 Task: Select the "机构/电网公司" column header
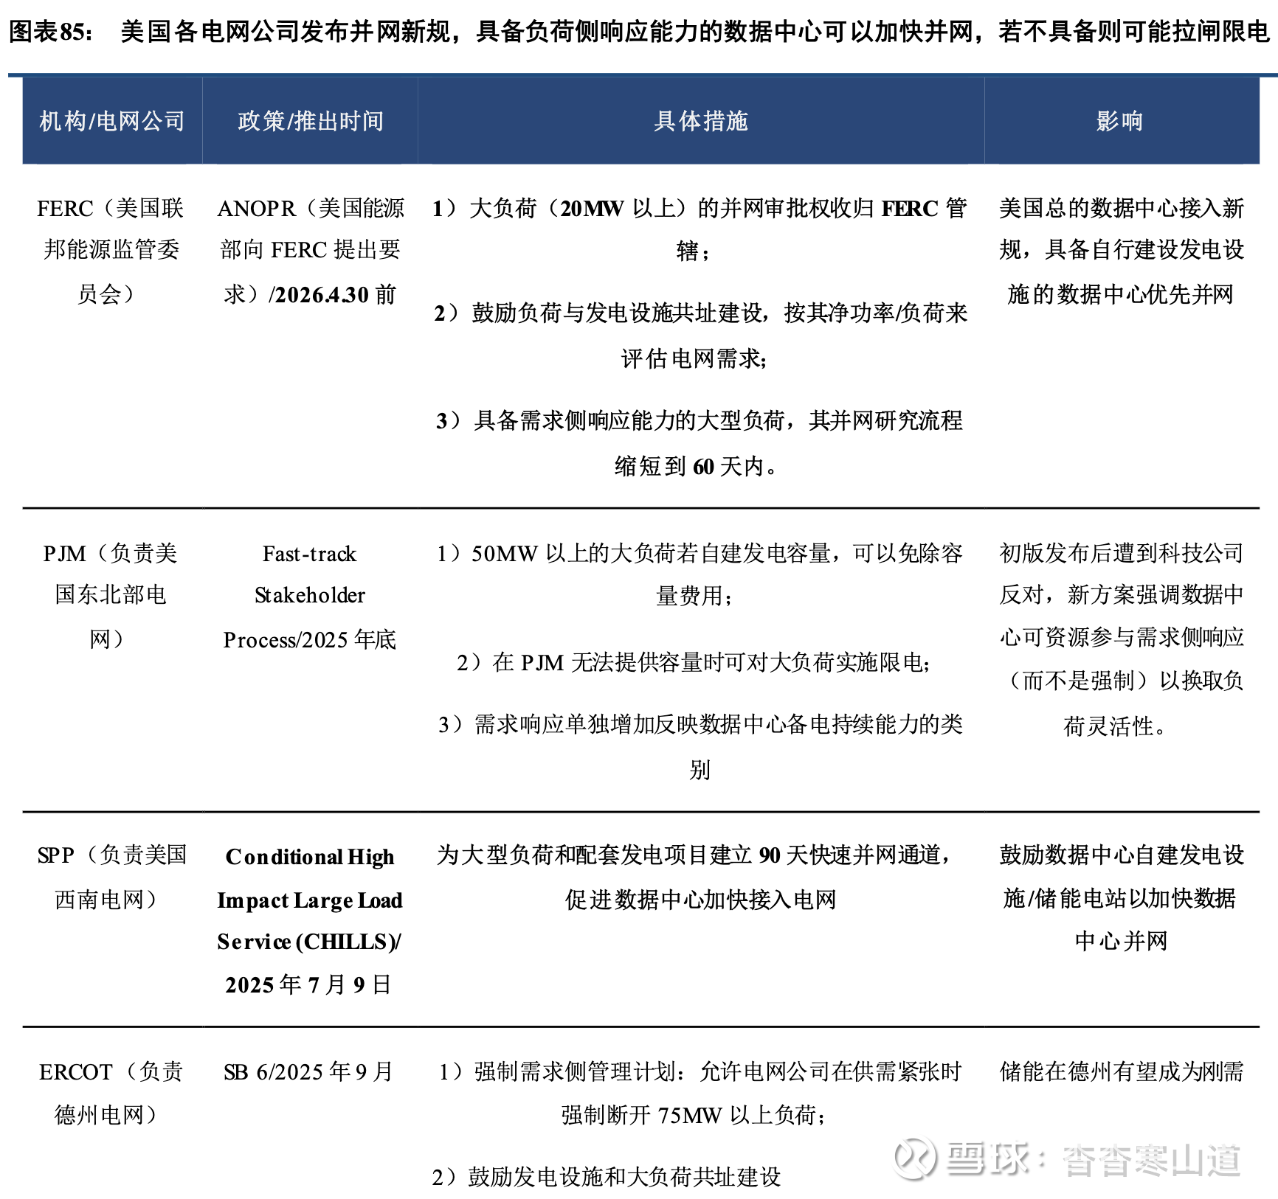coord(112,121)
